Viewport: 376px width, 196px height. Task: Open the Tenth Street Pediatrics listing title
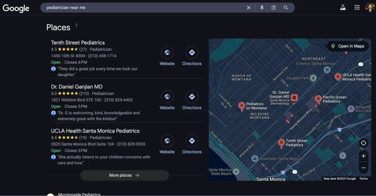pos(78,42)
